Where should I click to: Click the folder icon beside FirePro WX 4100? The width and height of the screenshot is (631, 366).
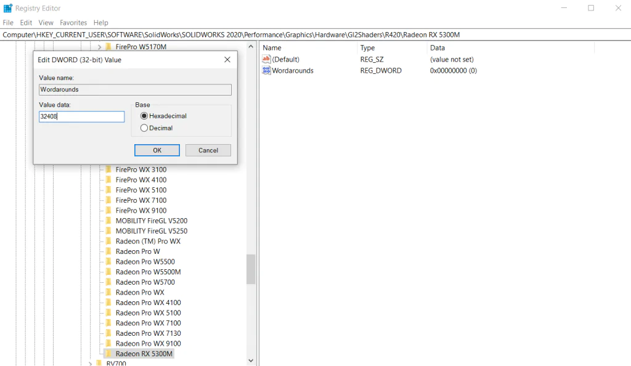108,180
